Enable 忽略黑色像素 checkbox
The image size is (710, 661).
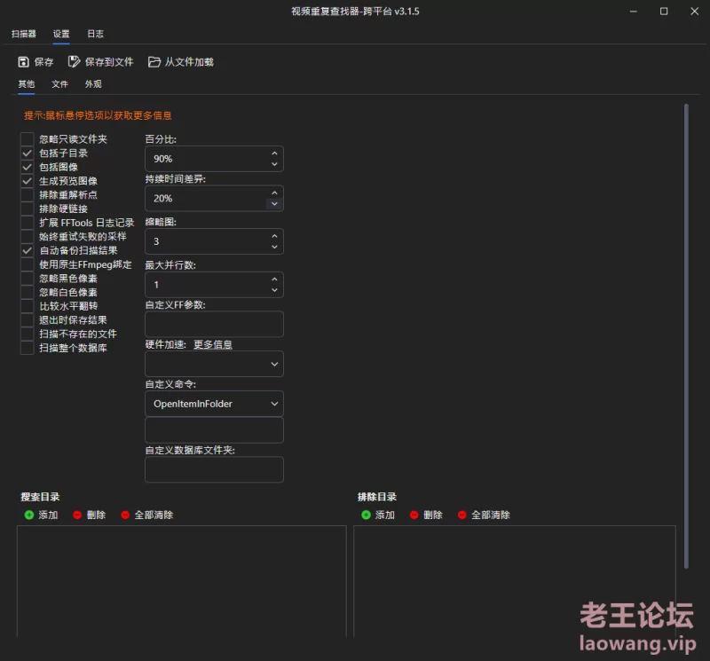[x=28, y=279]
